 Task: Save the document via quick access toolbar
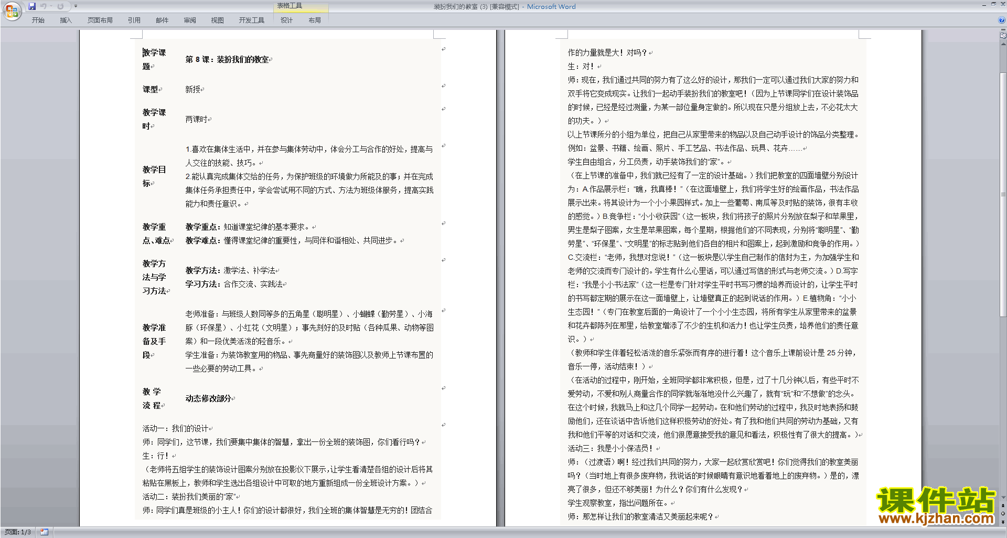(x=32, y=6)
